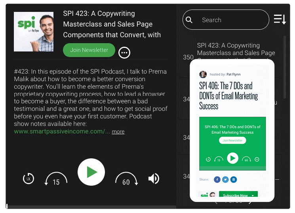Click episode number 350 in playlist
The width and height of the screenshot is (295, 213).
(x=188, y=57)
